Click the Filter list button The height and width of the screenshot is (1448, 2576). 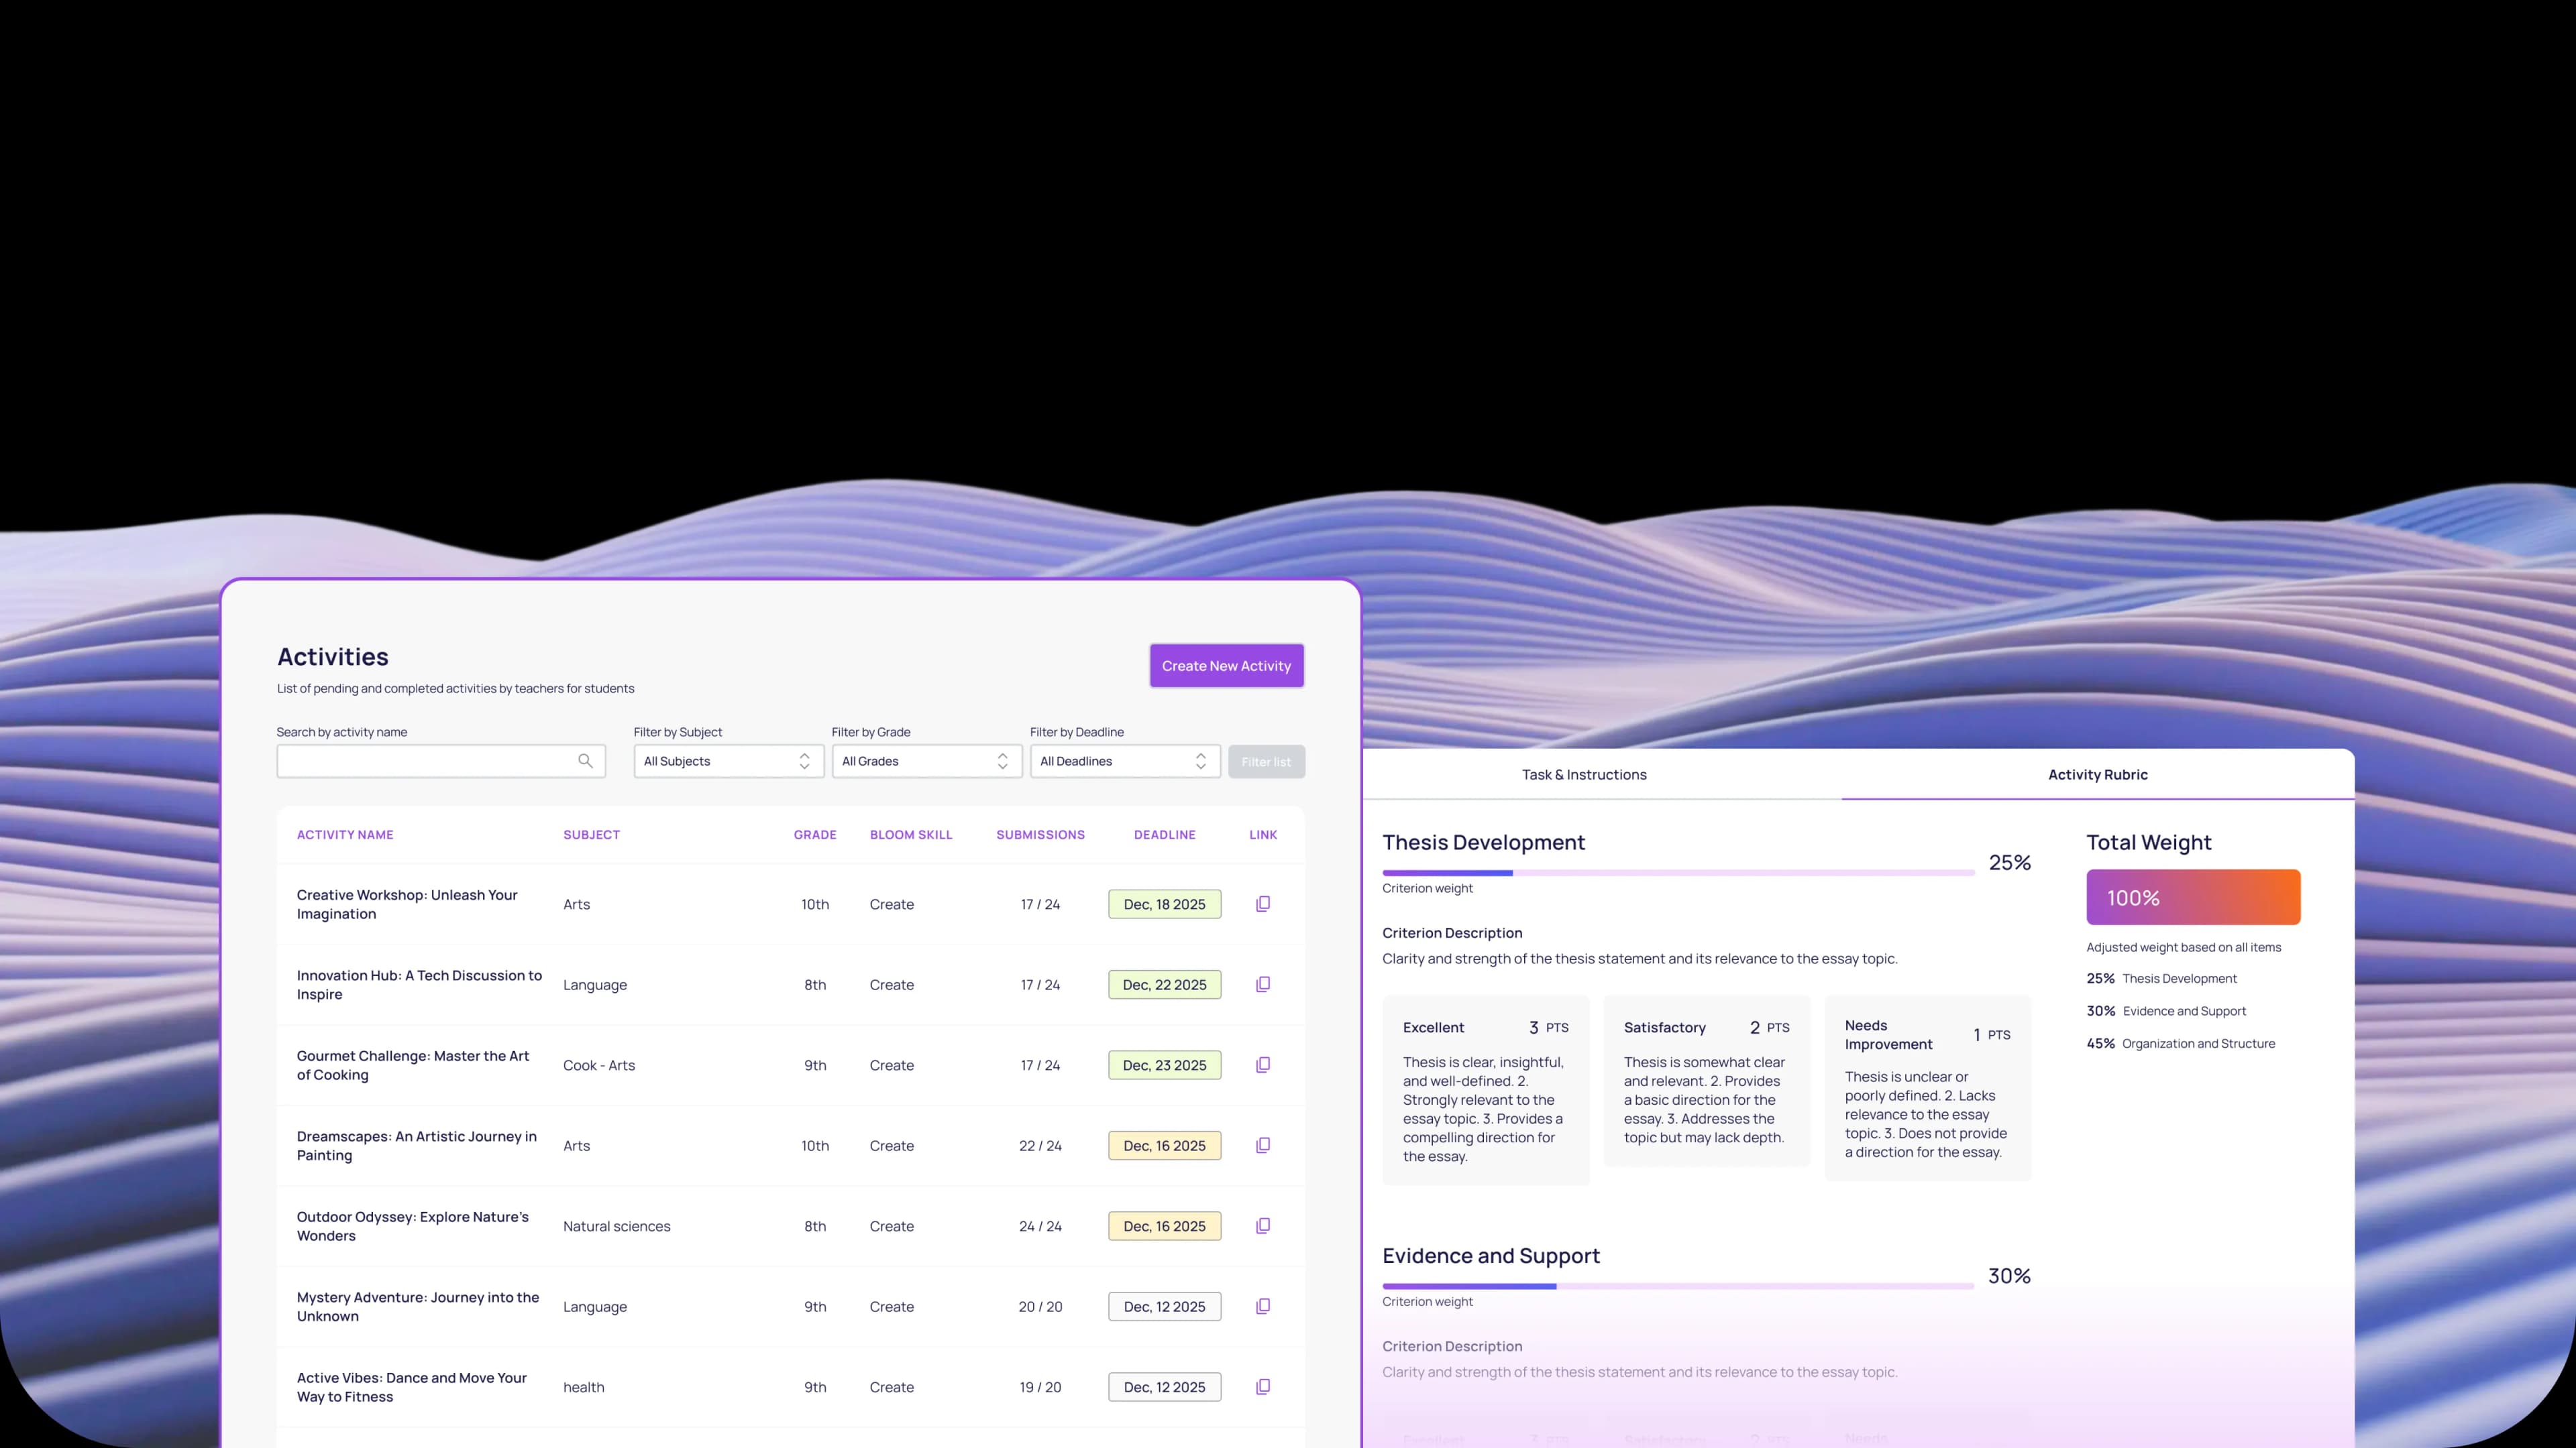click(x=1266, y=762)
